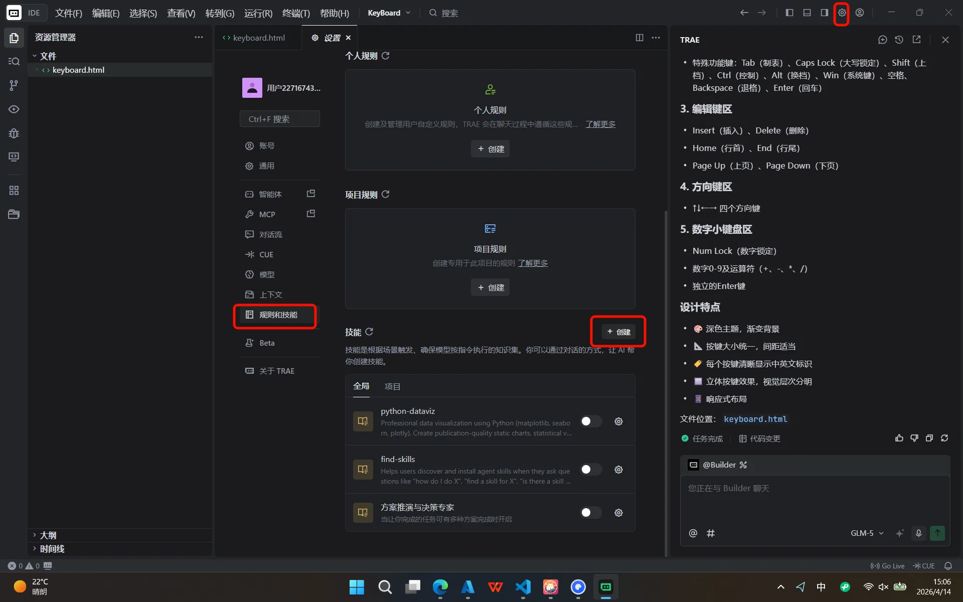Dislike the response with thumbs down
Screen dimensions: 963x602
coord(914,438)
